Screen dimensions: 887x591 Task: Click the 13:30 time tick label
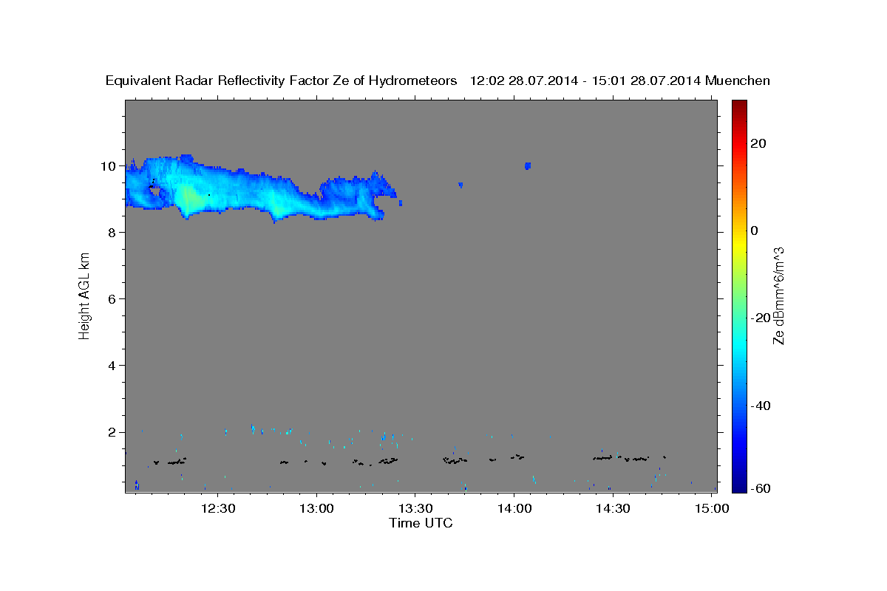(x=415, y=509)
